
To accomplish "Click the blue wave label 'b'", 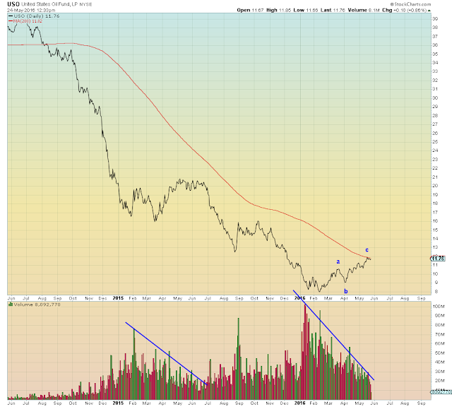I will click(346, 291).
